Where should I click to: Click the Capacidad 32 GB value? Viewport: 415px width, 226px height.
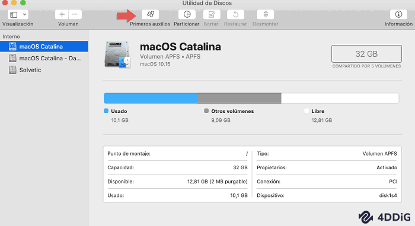(240, 167)
